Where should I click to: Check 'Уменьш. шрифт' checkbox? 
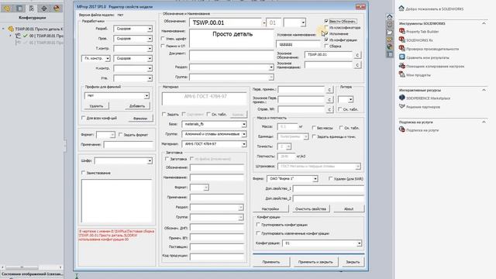[x=163, y=39]
